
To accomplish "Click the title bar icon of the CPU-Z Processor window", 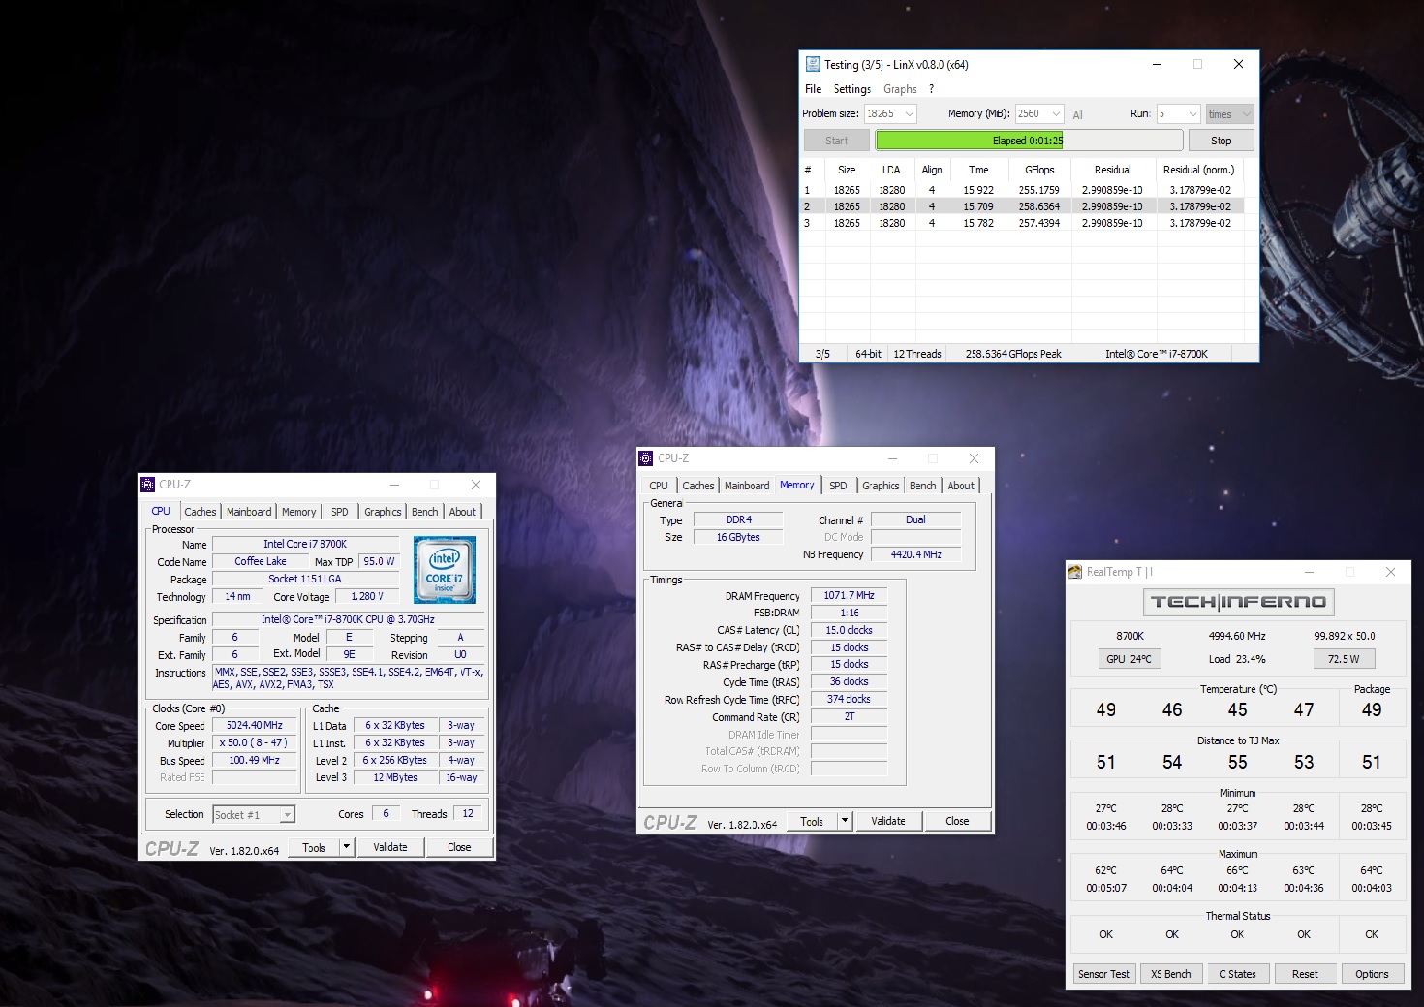I will pyautogui.click(x=147, y=485).
